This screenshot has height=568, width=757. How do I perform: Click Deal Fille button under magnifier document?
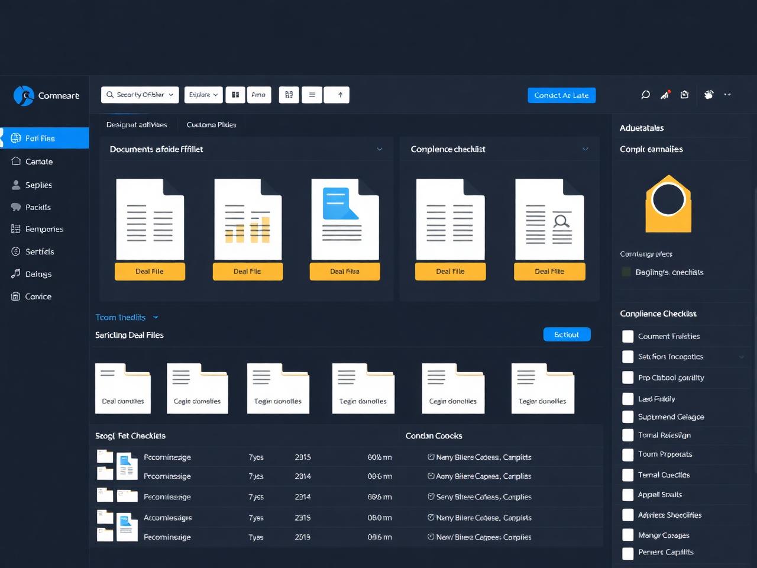(549, 272)
